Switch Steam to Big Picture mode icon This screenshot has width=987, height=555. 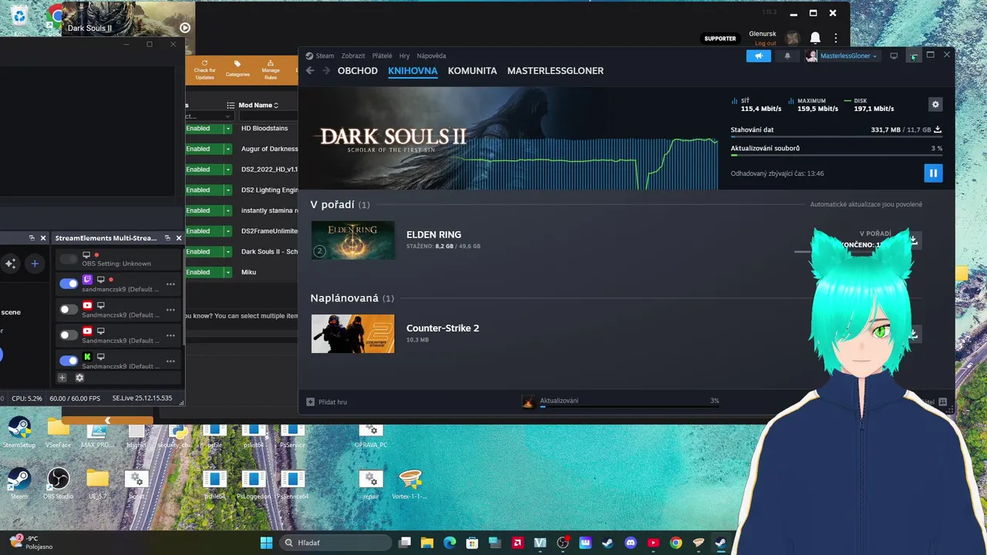tap(894, 55)
